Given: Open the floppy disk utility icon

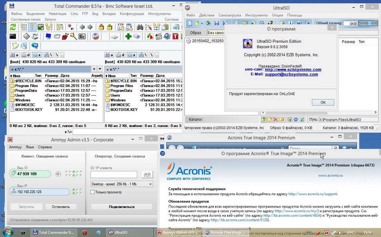Looking at the screenshot, I should coord(26,36).
